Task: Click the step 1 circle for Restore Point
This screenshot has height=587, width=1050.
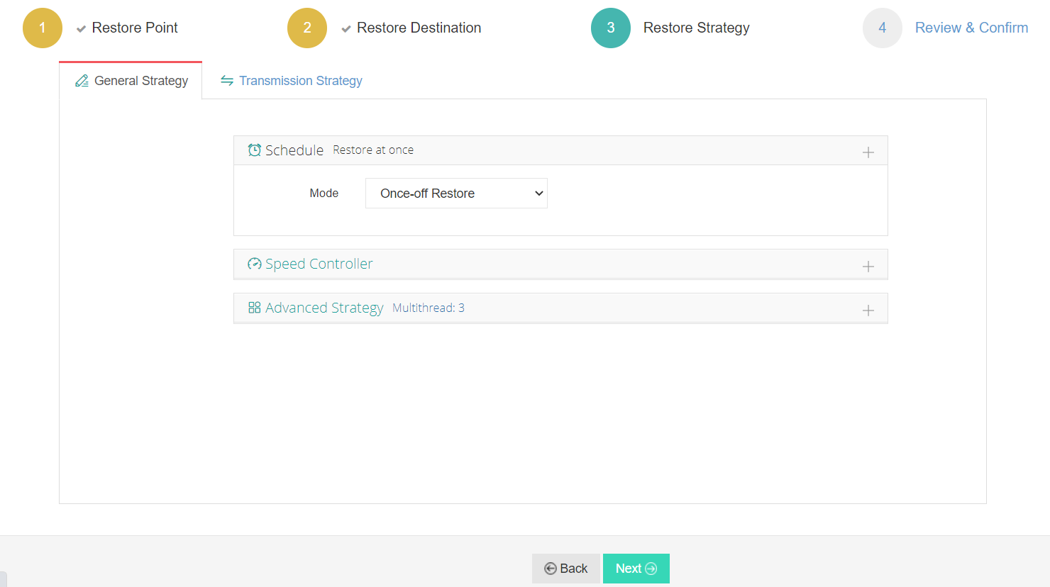Action: pos(43,28)
